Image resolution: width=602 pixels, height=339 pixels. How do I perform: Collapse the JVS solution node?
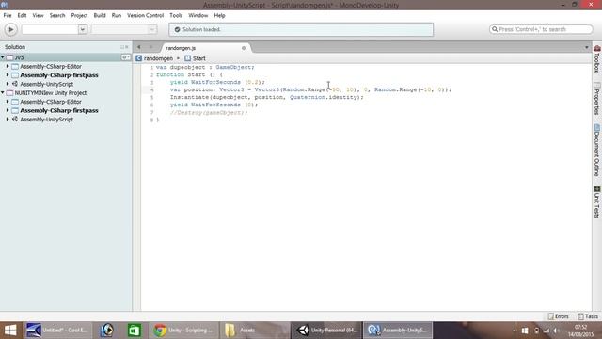[3, 57]
